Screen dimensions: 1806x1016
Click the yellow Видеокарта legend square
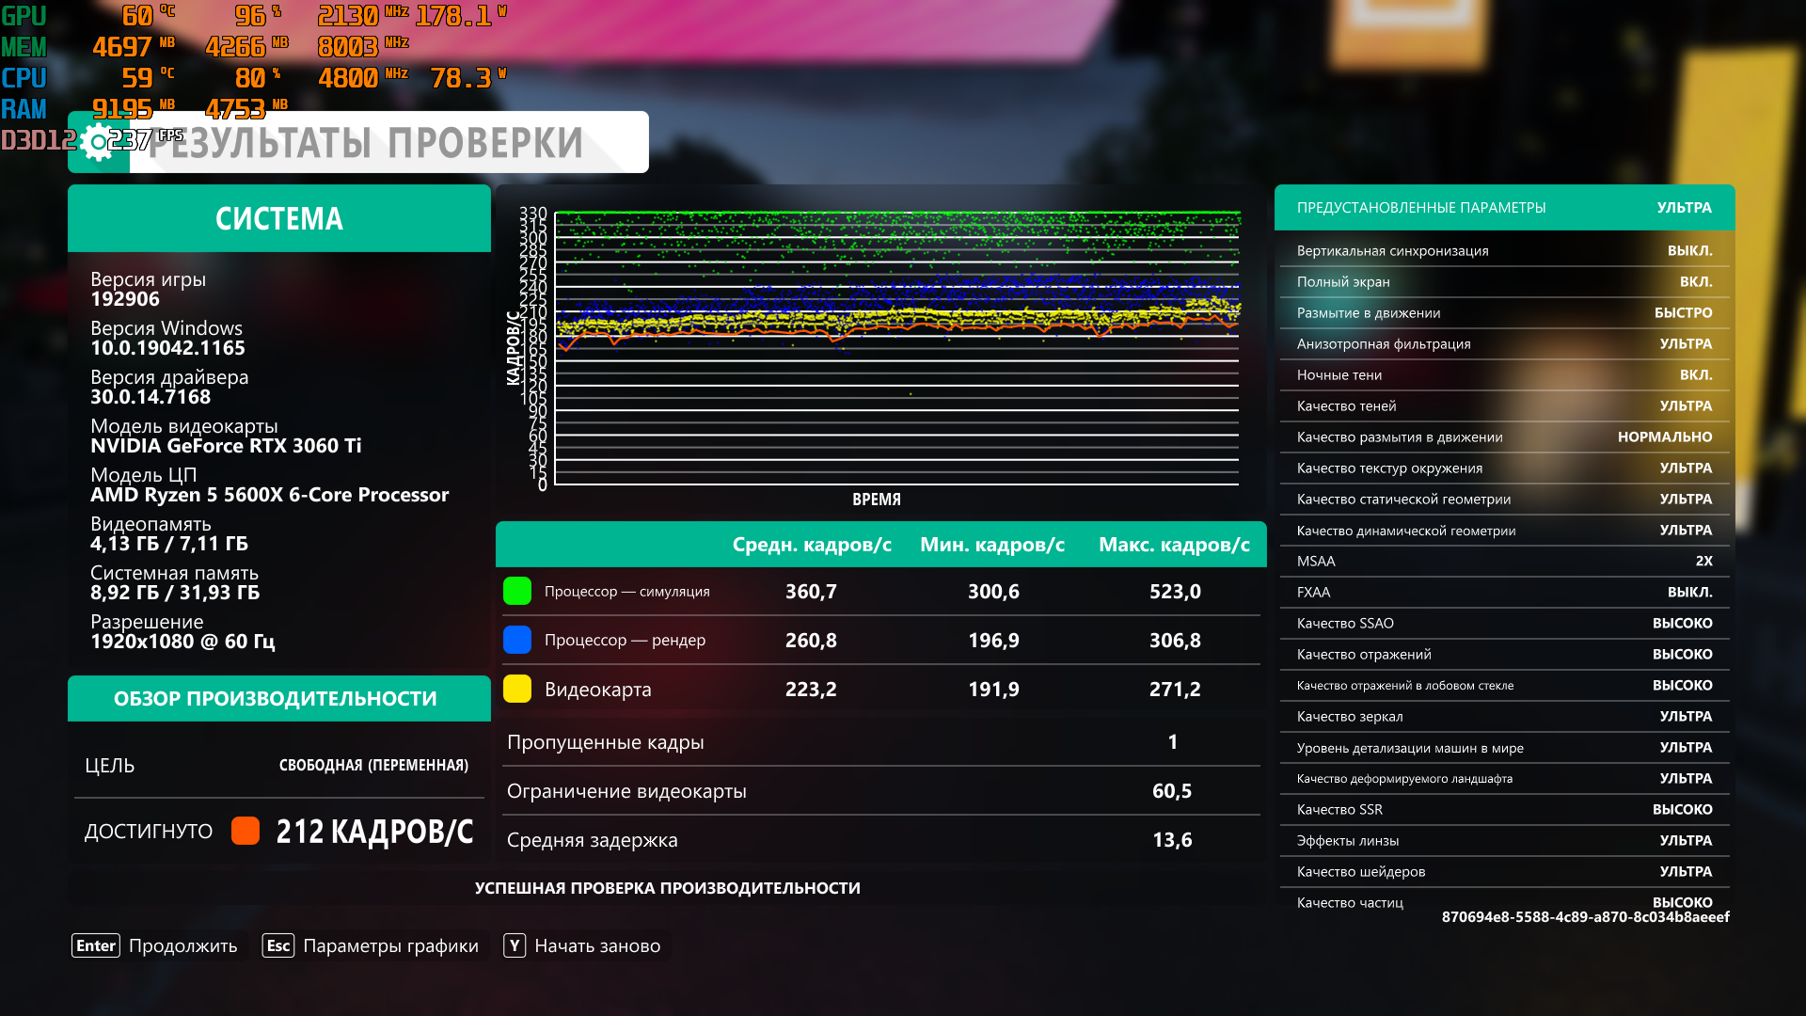tap(517, 689)
